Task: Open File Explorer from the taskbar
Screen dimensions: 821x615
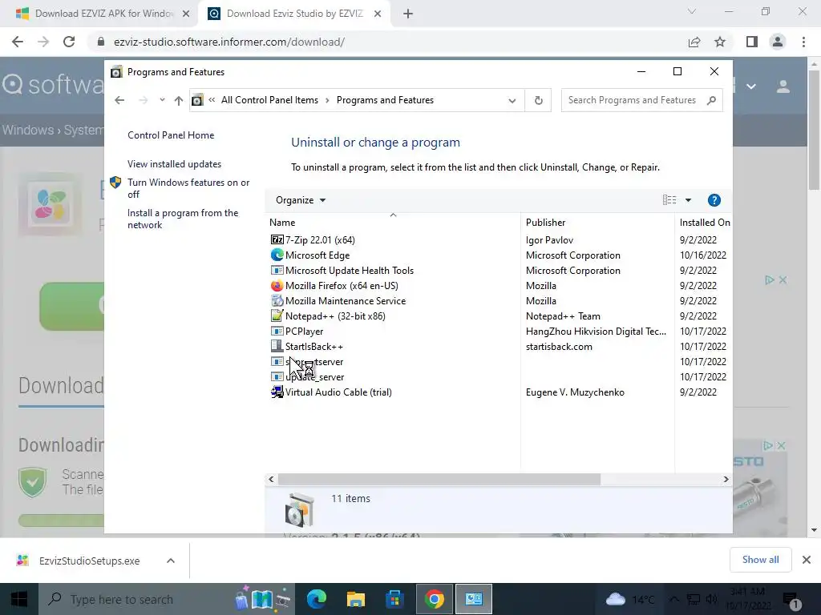Action: pyautogui.click(x=355, y=599)
